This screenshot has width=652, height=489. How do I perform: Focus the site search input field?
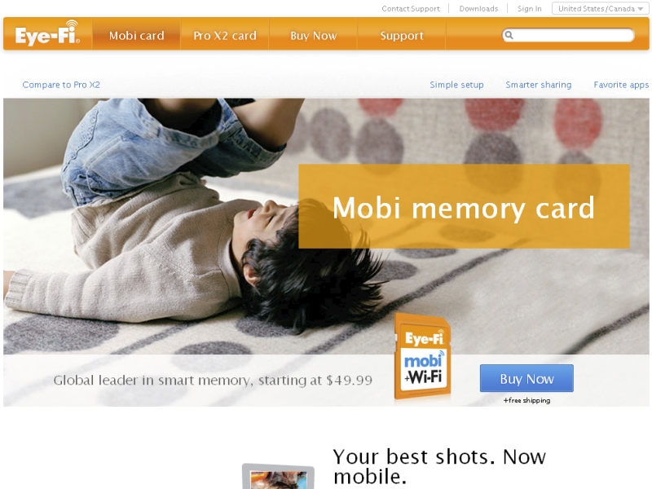pos(568,35)
